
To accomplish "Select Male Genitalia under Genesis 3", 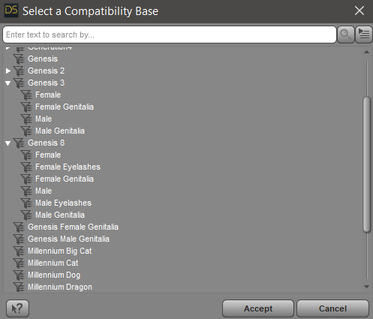I will [60, 131].
